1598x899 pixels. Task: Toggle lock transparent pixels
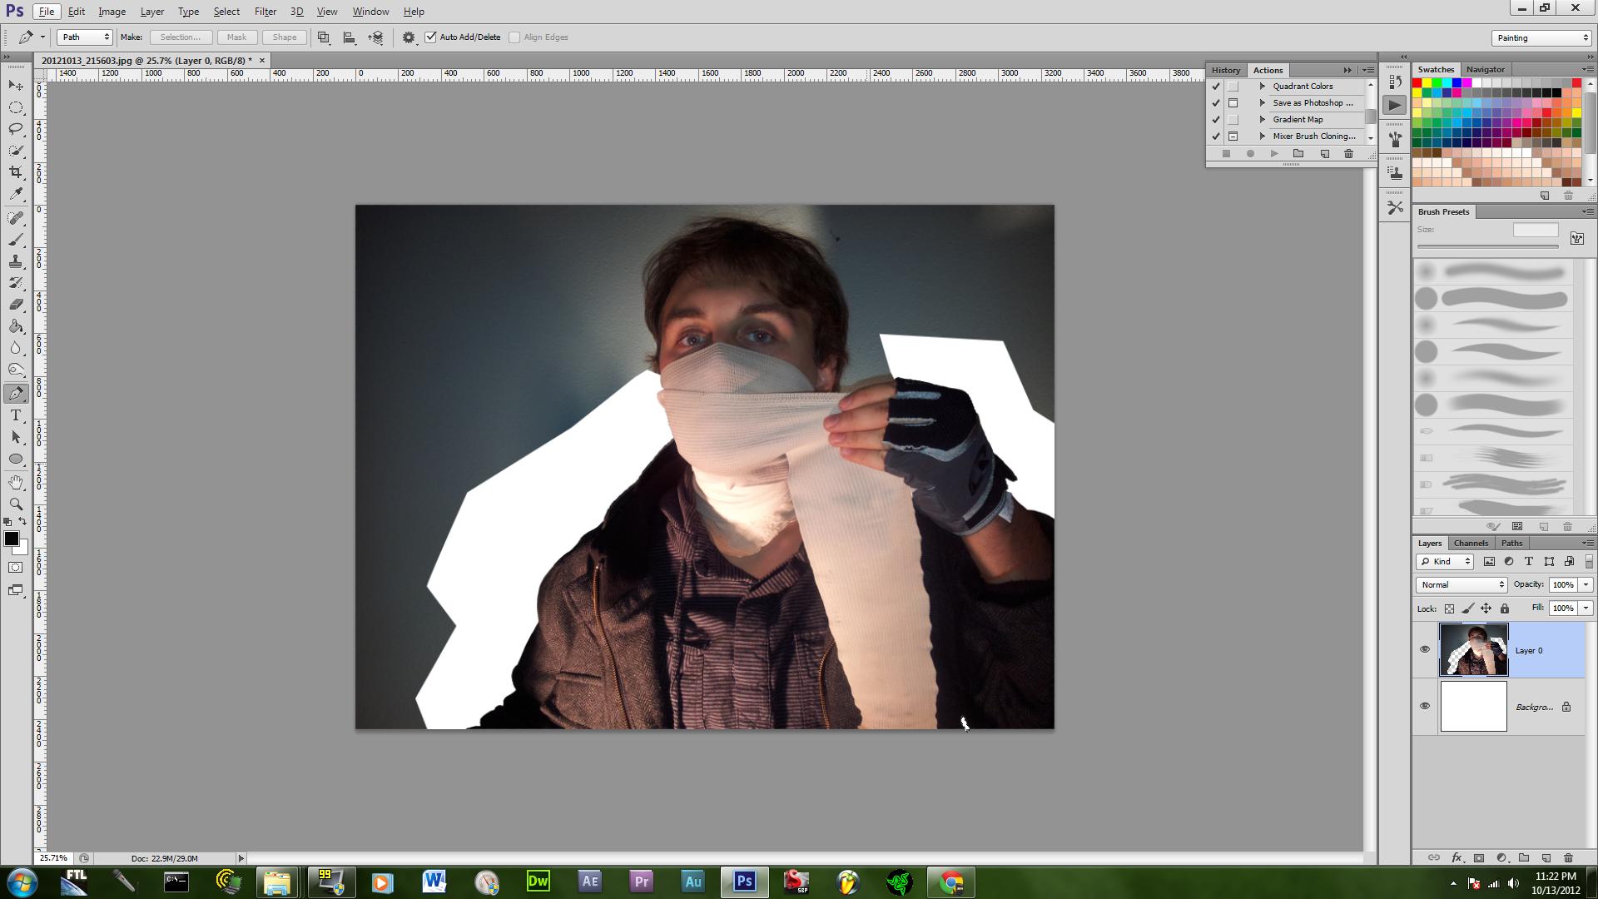pos(1449,608)
